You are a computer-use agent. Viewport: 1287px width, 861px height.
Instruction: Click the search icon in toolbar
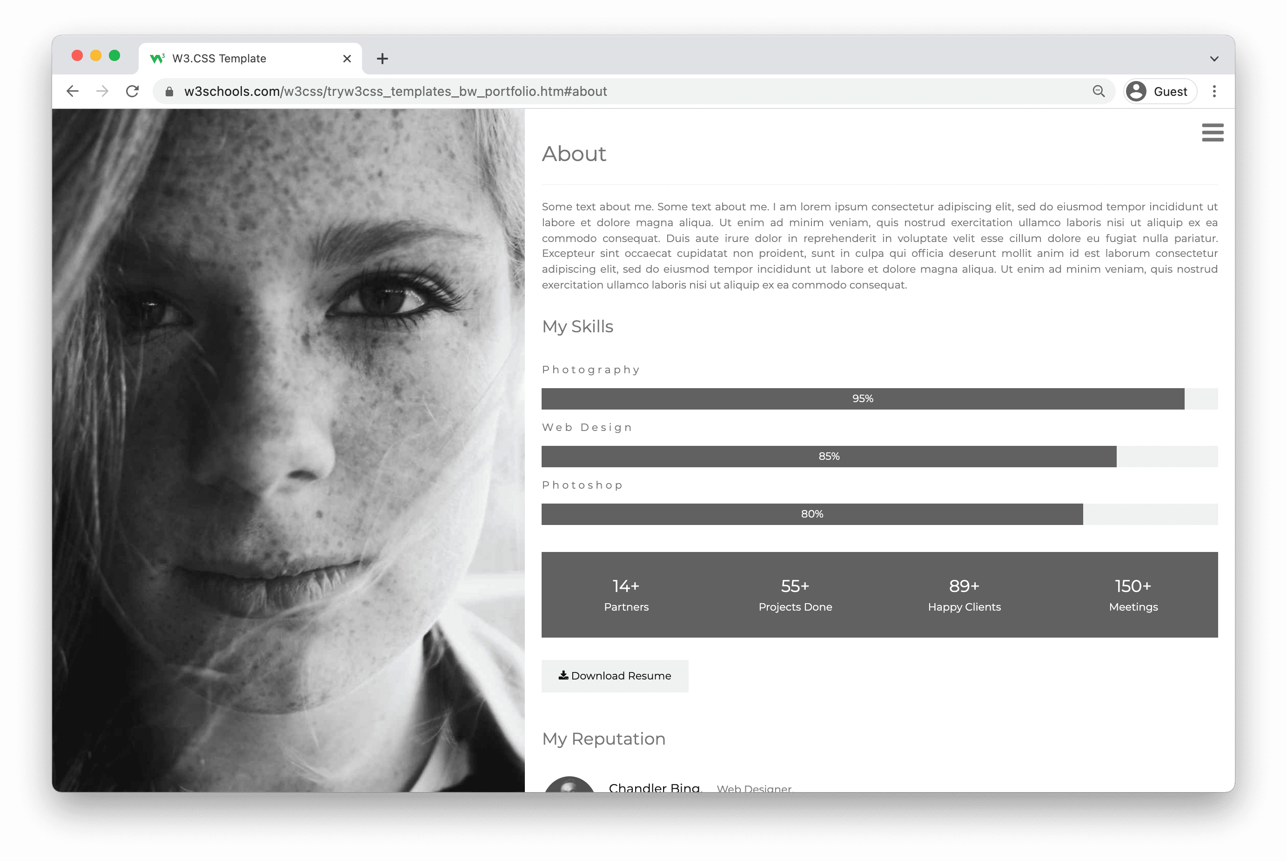[1099, 91]
